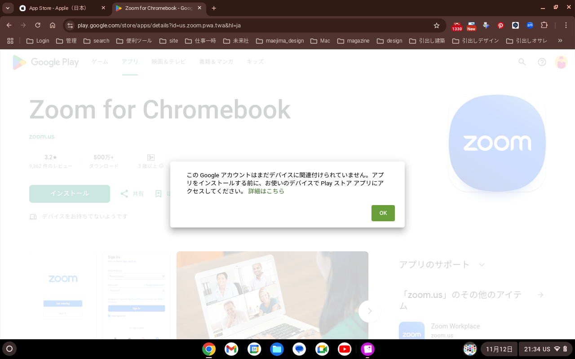Click the next screenshot arrow button
575x359 pixels.
point(369,311)
